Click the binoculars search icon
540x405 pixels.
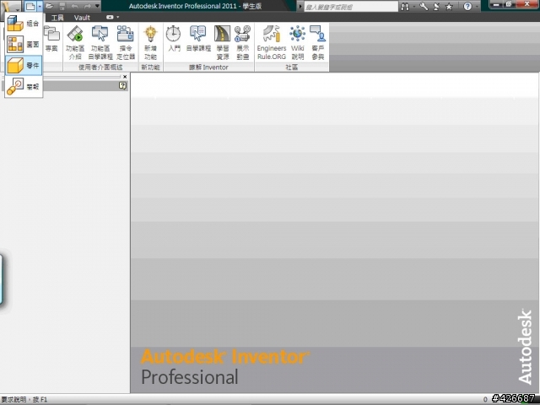(x=405, y=6)
